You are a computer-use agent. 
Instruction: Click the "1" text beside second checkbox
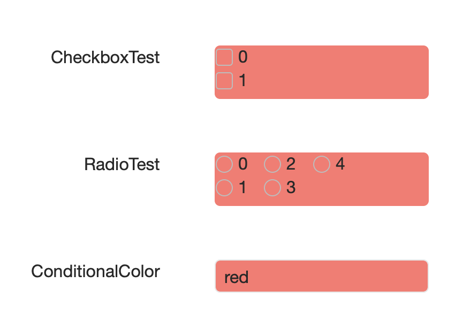243,81
